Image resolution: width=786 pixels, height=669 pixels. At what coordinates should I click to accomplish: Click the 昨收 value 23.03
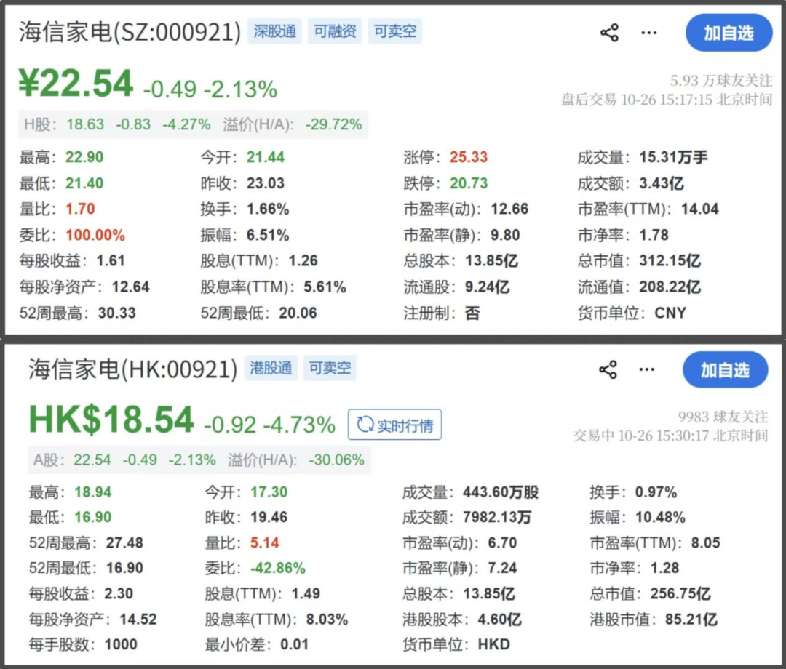tap(265, 183)
